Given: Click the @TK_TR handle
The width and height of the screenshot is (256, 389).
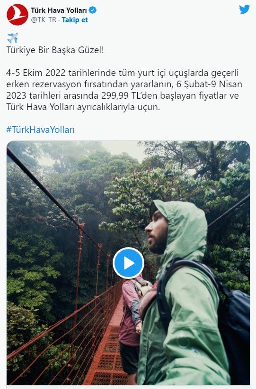Looking at the screenshot, I should pyautogui.click(x=44, y=20).
